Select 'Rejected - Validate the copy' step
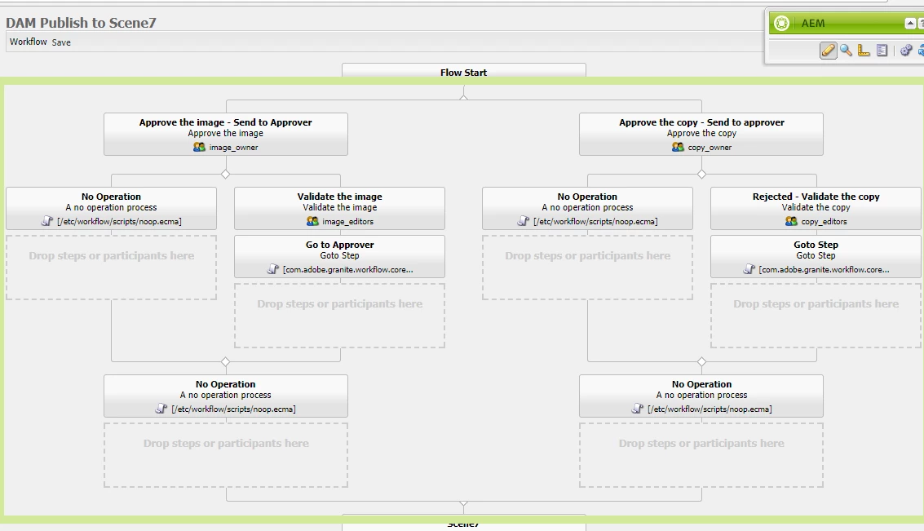The width and height of the screenshot is (924, 531). click(816, 209)
